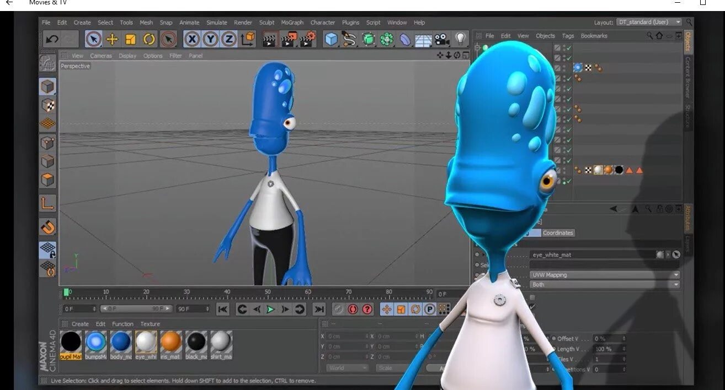Click Make Editable icon in left sidebar
This screenshot has height=390, width=725.
(x=48, y=64)
